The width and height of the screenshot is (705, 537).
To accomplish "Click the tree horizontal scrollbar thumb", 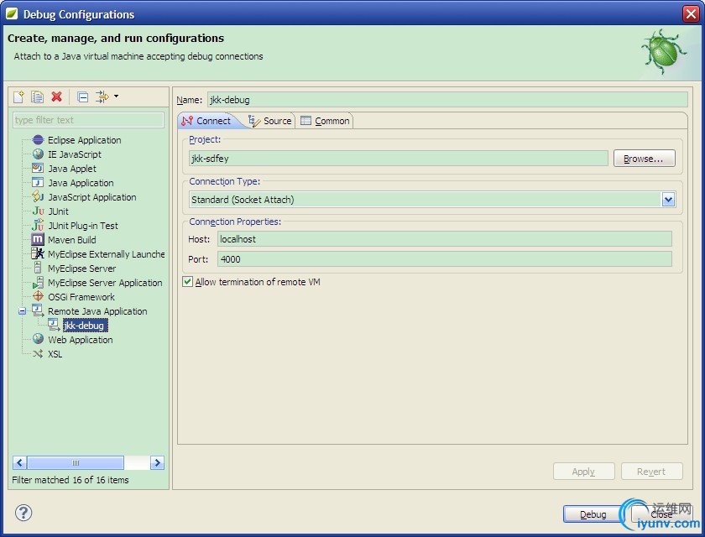I will [x=76, y=462].
